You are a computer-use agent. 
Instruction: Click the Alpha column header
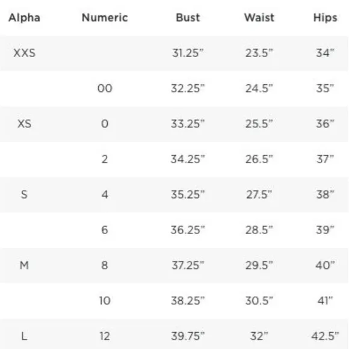[24, 17]
